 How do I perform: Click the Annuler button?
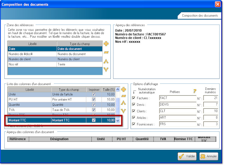(209, 156)
